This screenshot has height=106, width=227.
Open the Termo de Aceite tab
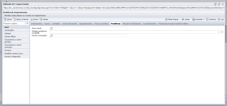pos(70,24)
